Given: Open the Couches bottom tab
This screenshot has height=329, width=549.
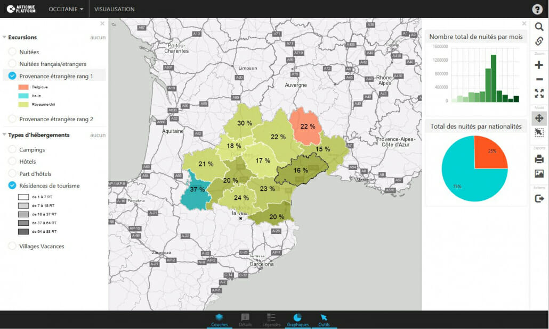Looking at the screenshot, I should (219, 320).
